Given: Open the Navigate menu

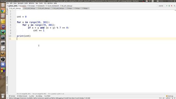Looking at the screenshot, I should pyautogui.click(x=21, y=3).
